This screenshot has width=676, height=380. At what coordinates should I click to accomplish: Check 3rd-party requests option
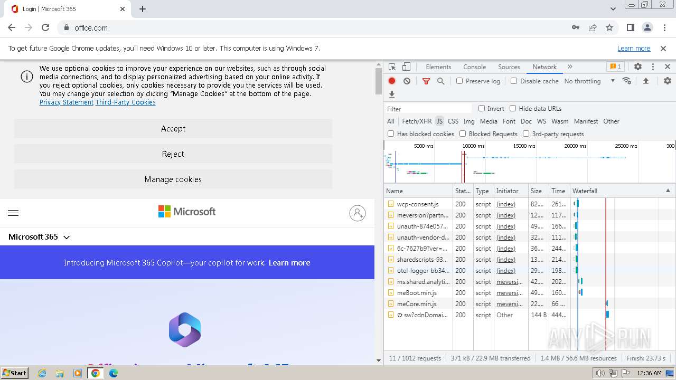pyautogui.click(x=526, y=134)
